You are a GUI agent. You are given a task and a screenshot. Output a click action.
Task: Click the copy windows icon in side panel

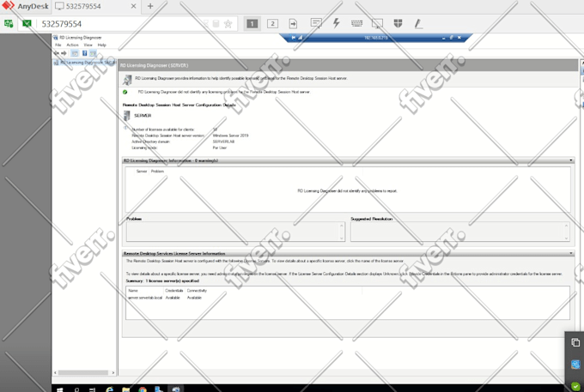(575, 341)
